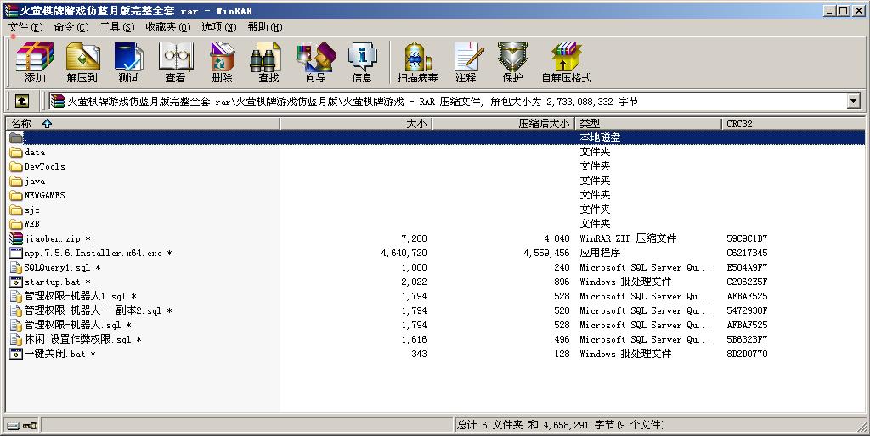Click the Comment (注释) toolbar icon
Image resolution: width=870 pixels, height=436 pixels.
tap(466, 62)
